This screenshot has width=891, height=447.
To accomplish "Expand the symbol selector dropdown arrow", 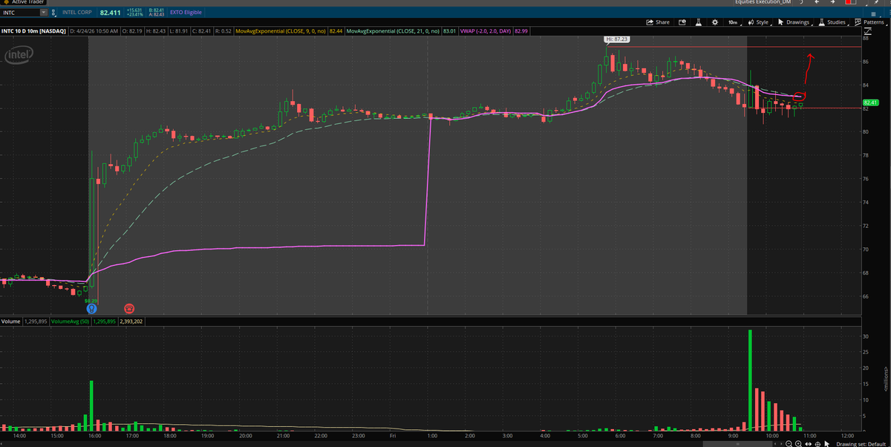I will click(x=44, y=13).
